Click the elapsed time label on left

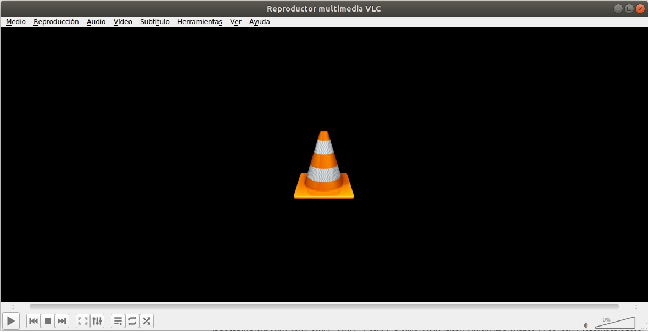(x=13, y=307)
